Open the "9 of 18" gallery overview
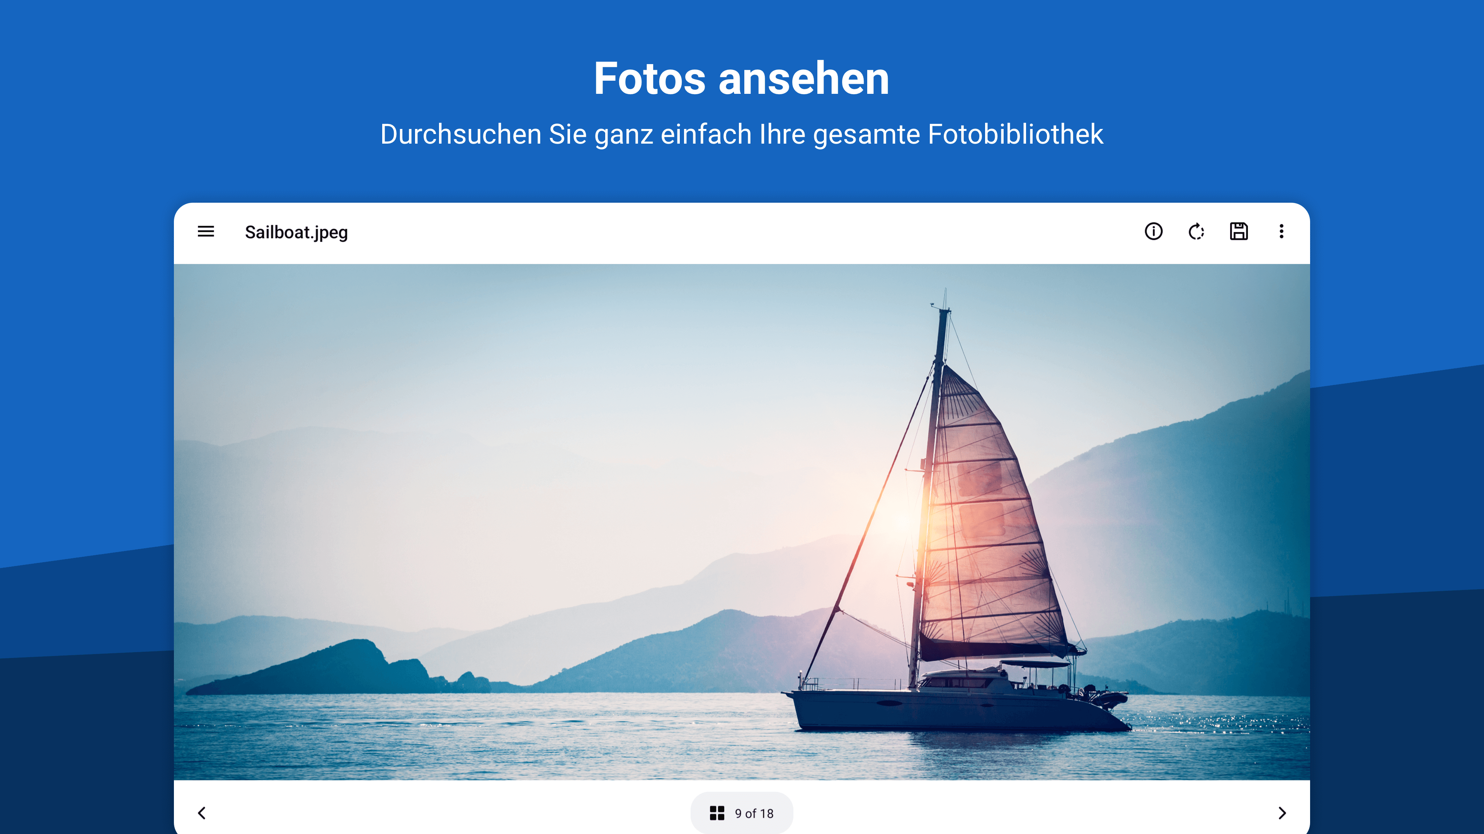The image size is (1484, 834). point(742,813)
